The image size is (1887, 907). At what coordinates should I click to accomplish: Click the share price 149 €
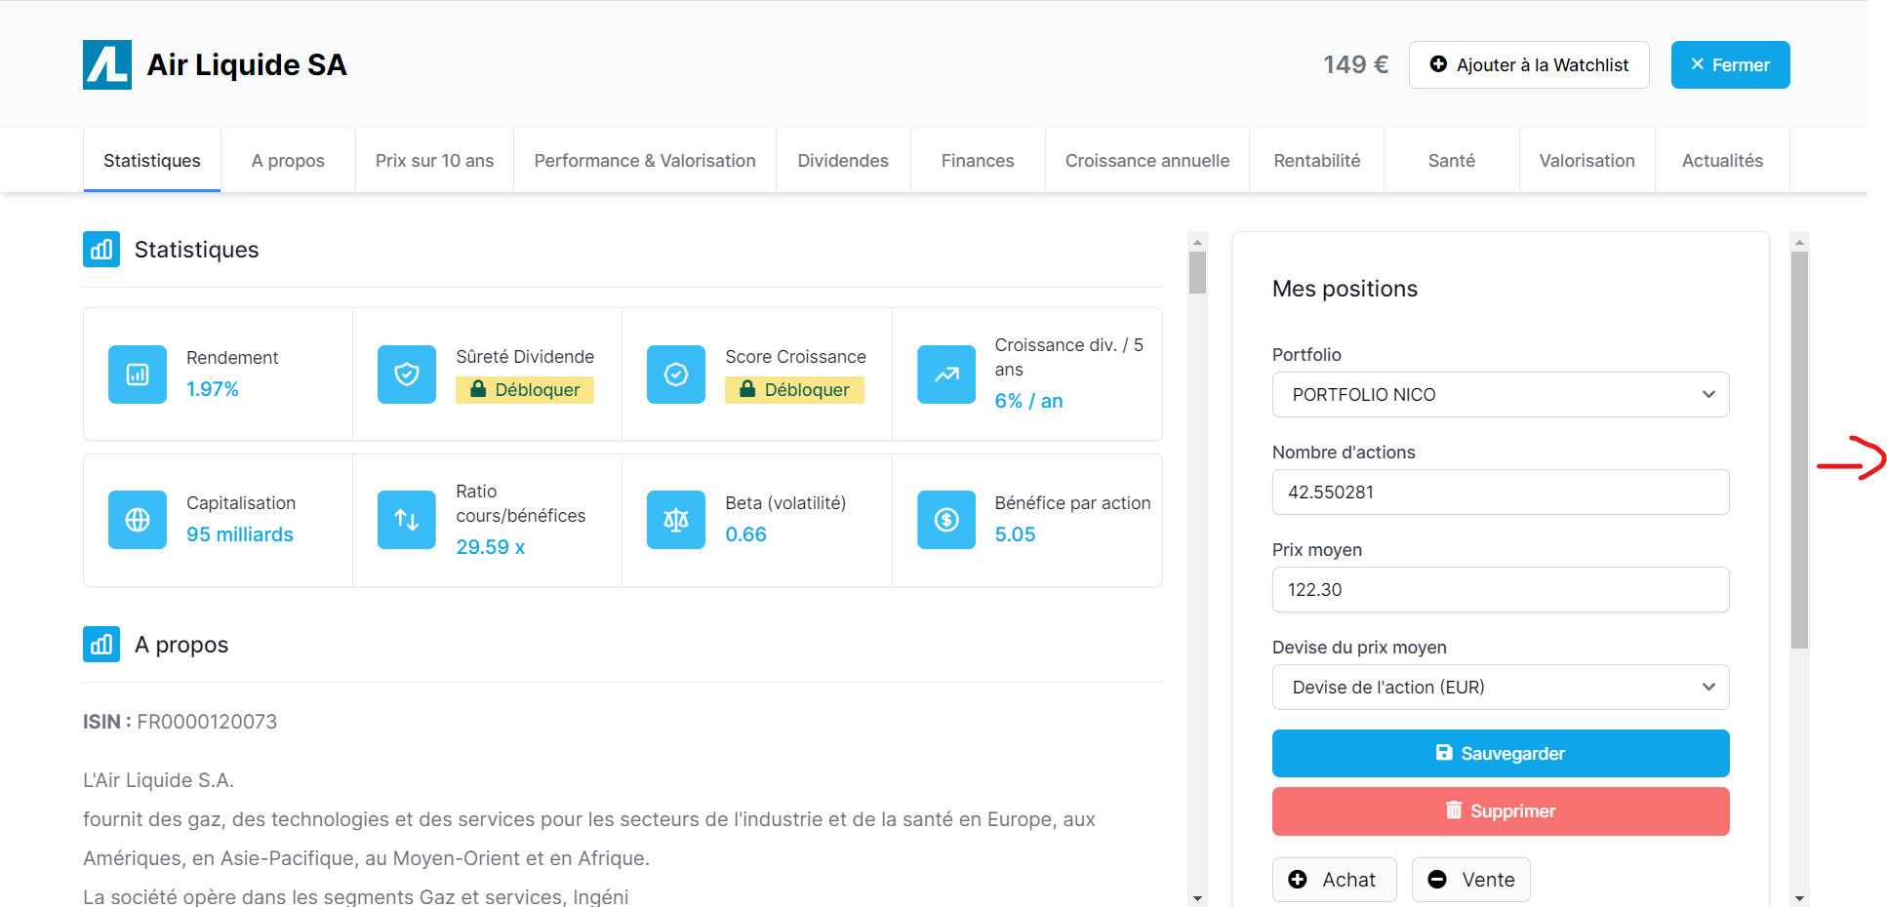(x=1356, y=64)
